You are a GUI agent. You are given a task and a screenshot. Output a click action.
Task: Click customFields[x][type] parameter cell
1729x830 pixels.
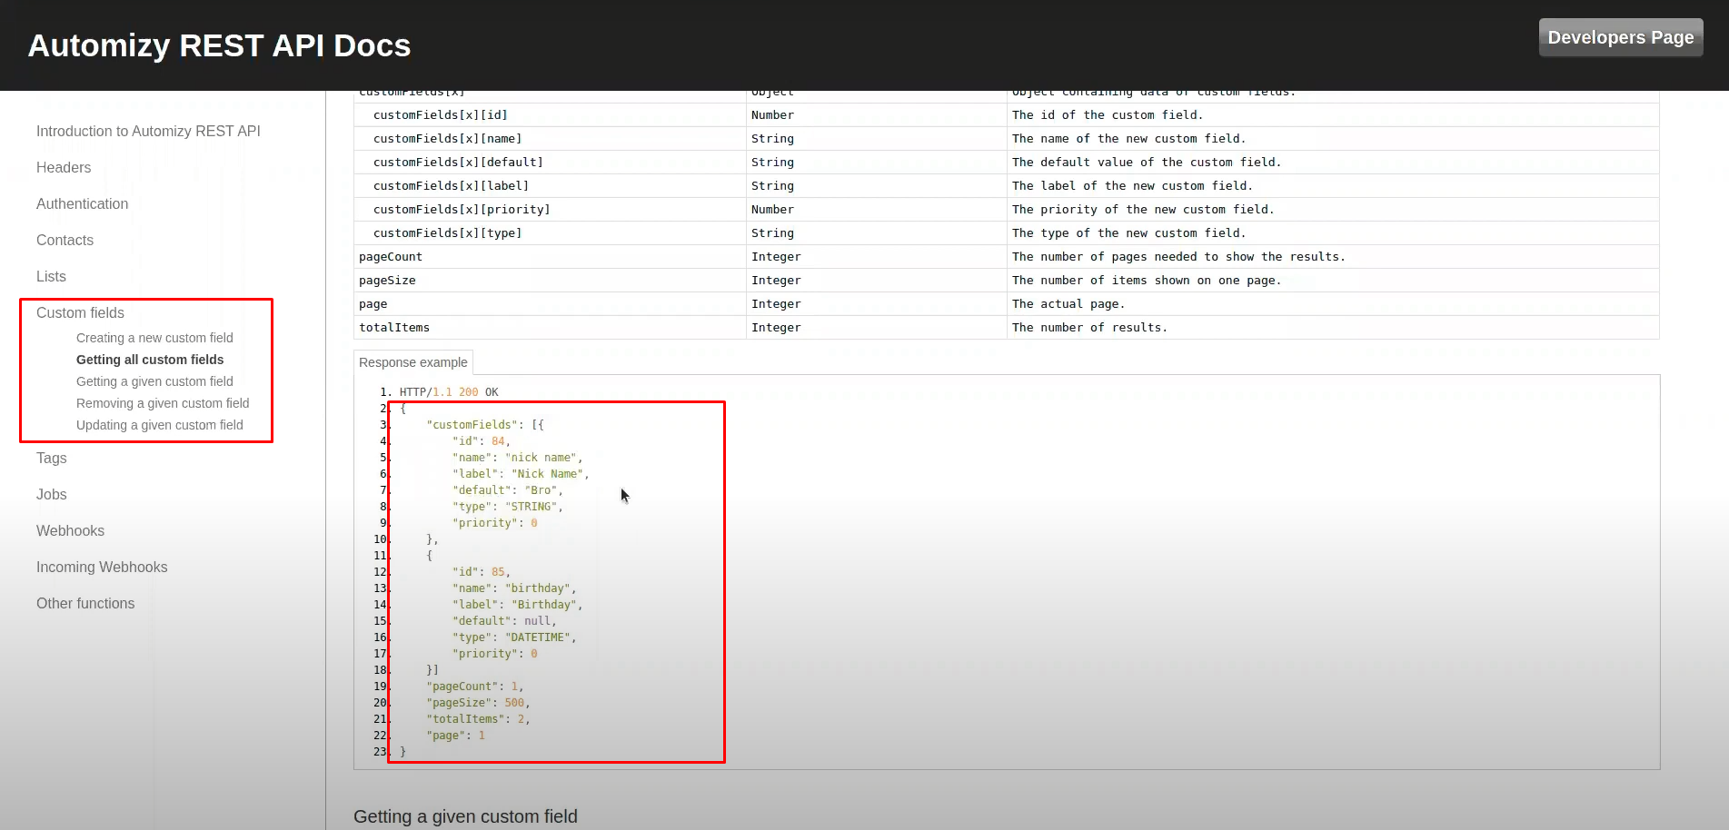click(550, 233)
